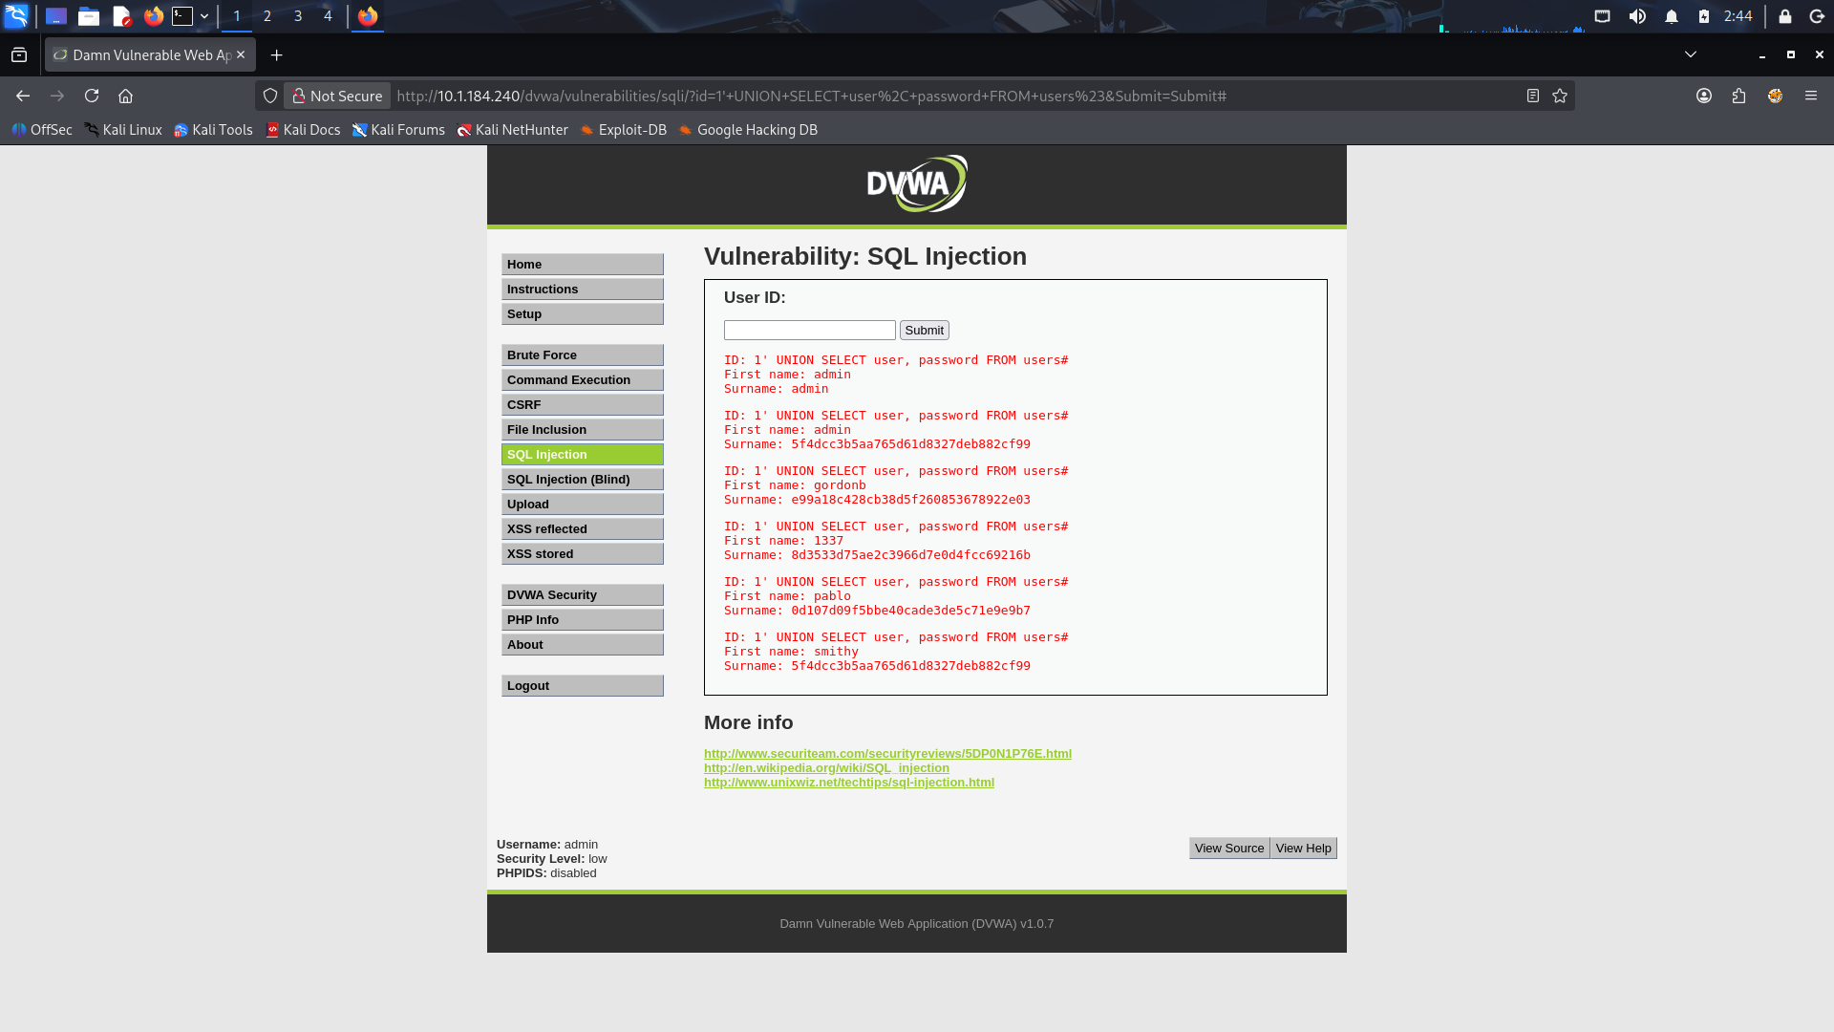
Task: Open the Kali applications menu icon
Action: click(16, 16)
